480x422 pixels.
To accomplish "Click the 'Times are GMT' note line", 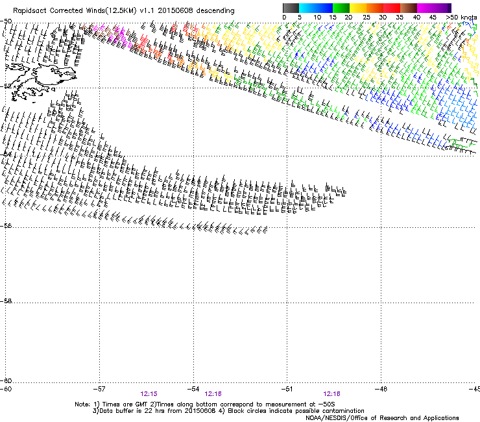I will [205, 404].
